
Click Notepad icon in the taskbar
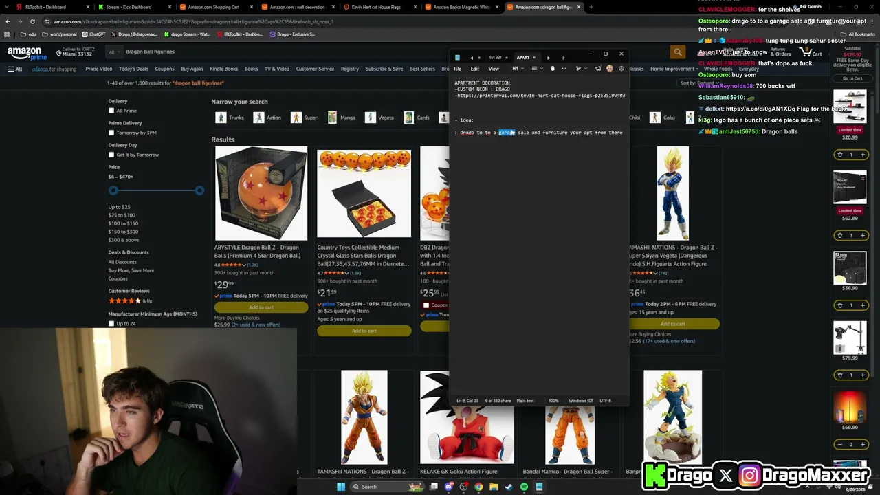pyautogui.click(x=539, y=487)
